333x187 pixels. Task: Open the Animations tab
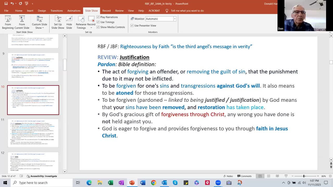click(74, 11)
